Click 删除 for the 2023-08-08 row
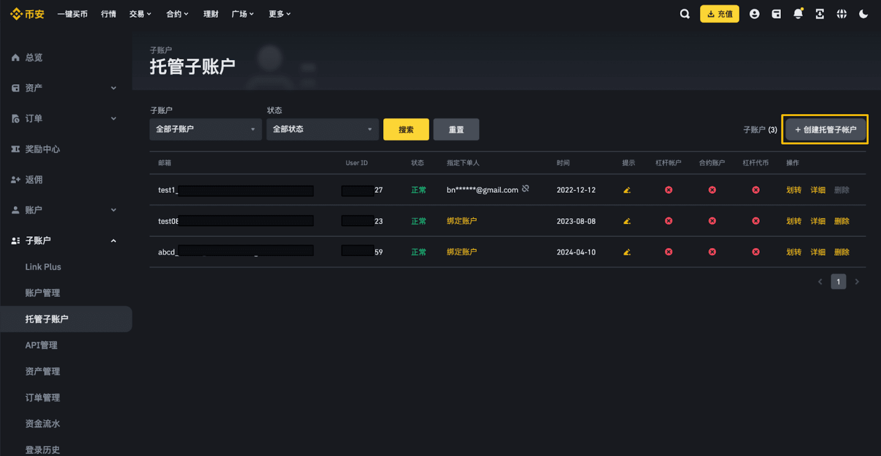Screen dimensions: 881x456 [x=842, y=221]
